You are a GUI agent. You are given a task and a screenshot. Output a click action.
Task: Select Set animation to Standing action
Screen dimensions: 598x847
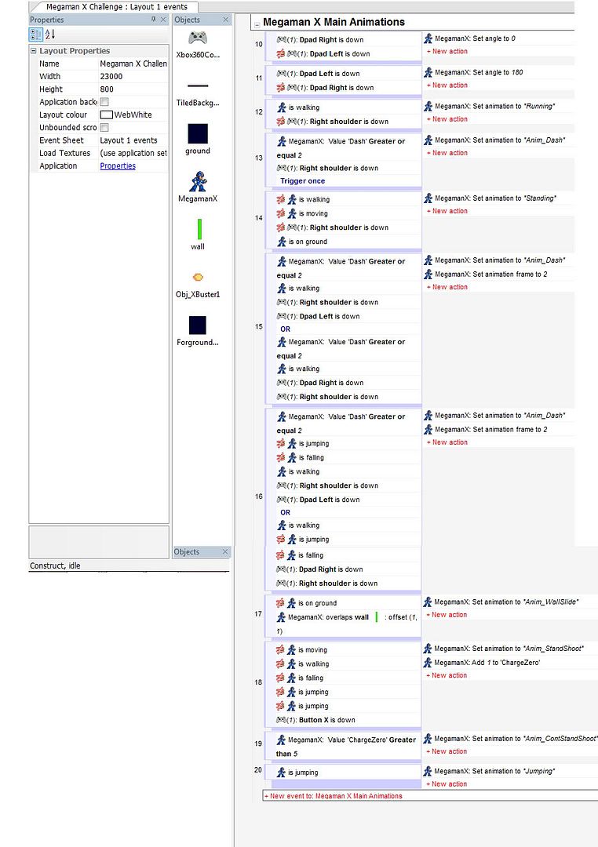[495, 198]
